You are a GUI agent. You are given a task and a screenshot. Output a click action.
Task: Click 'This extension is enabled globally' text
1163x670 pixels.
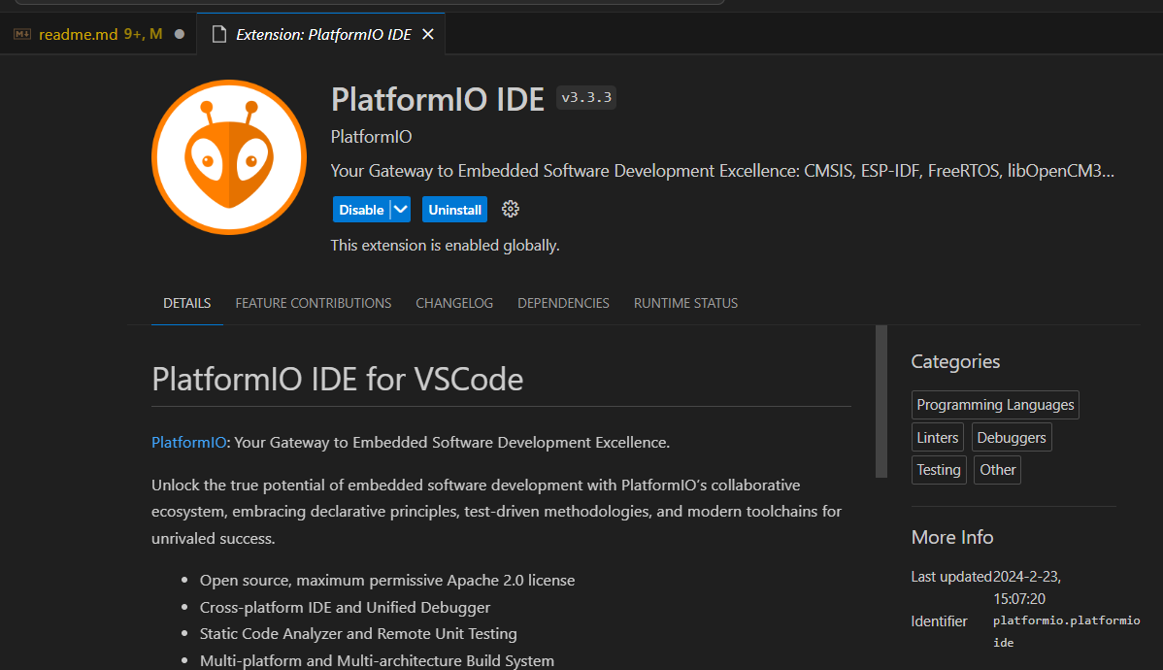[445, 246]
